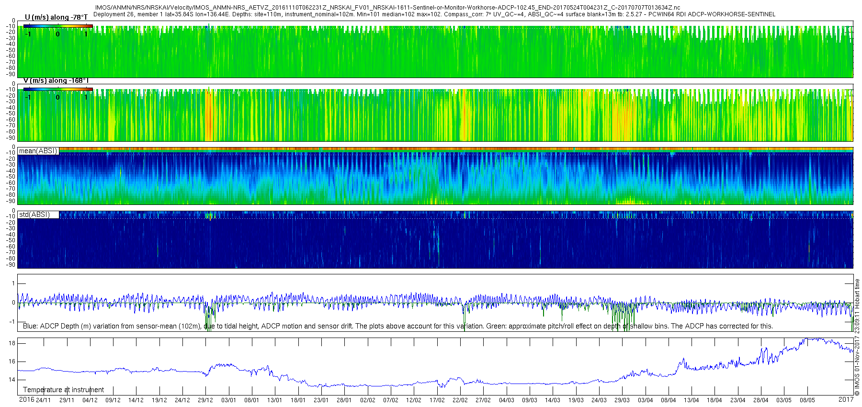
Task: Select the 08/05 date on time axis
Action: (807, 400)
